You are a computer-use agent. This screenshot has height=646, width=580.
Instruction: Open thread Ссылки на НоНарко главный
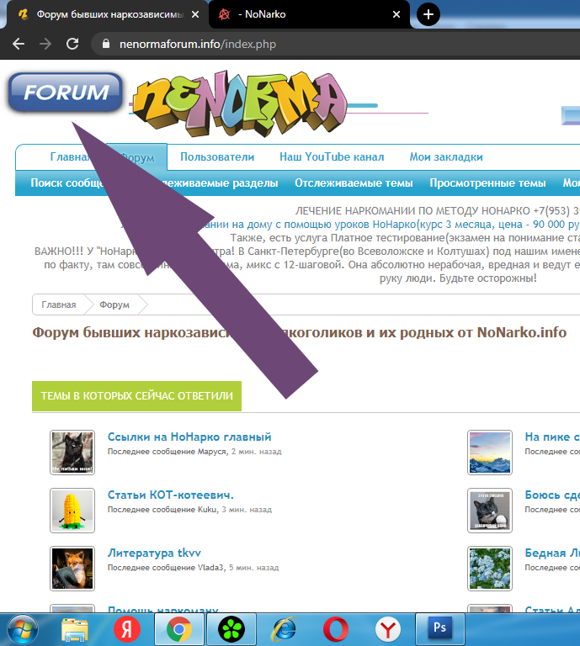click(189, 437)
